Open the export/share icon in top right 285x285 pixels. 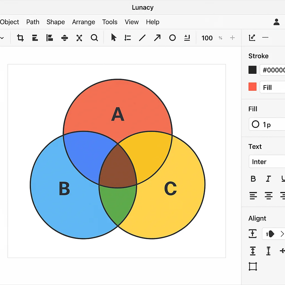click(x=252, y=38)
